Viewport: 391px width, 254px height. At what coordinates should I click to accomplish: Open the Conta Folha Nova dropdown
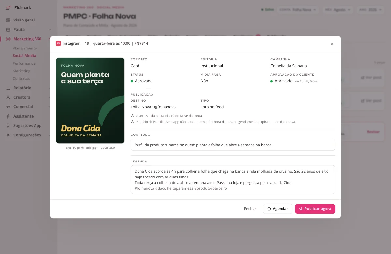click(298, 10)
